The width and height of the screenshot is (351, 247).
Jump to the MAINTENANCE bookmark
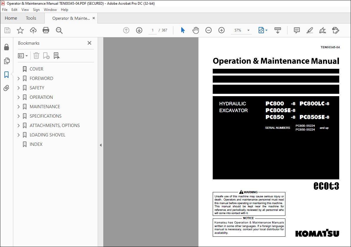click(45, 107)
